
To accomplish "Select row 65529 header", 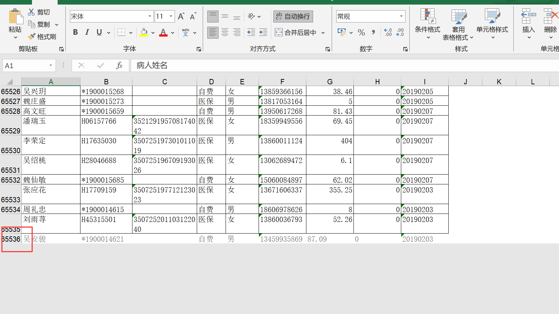I will coord(11,126).
